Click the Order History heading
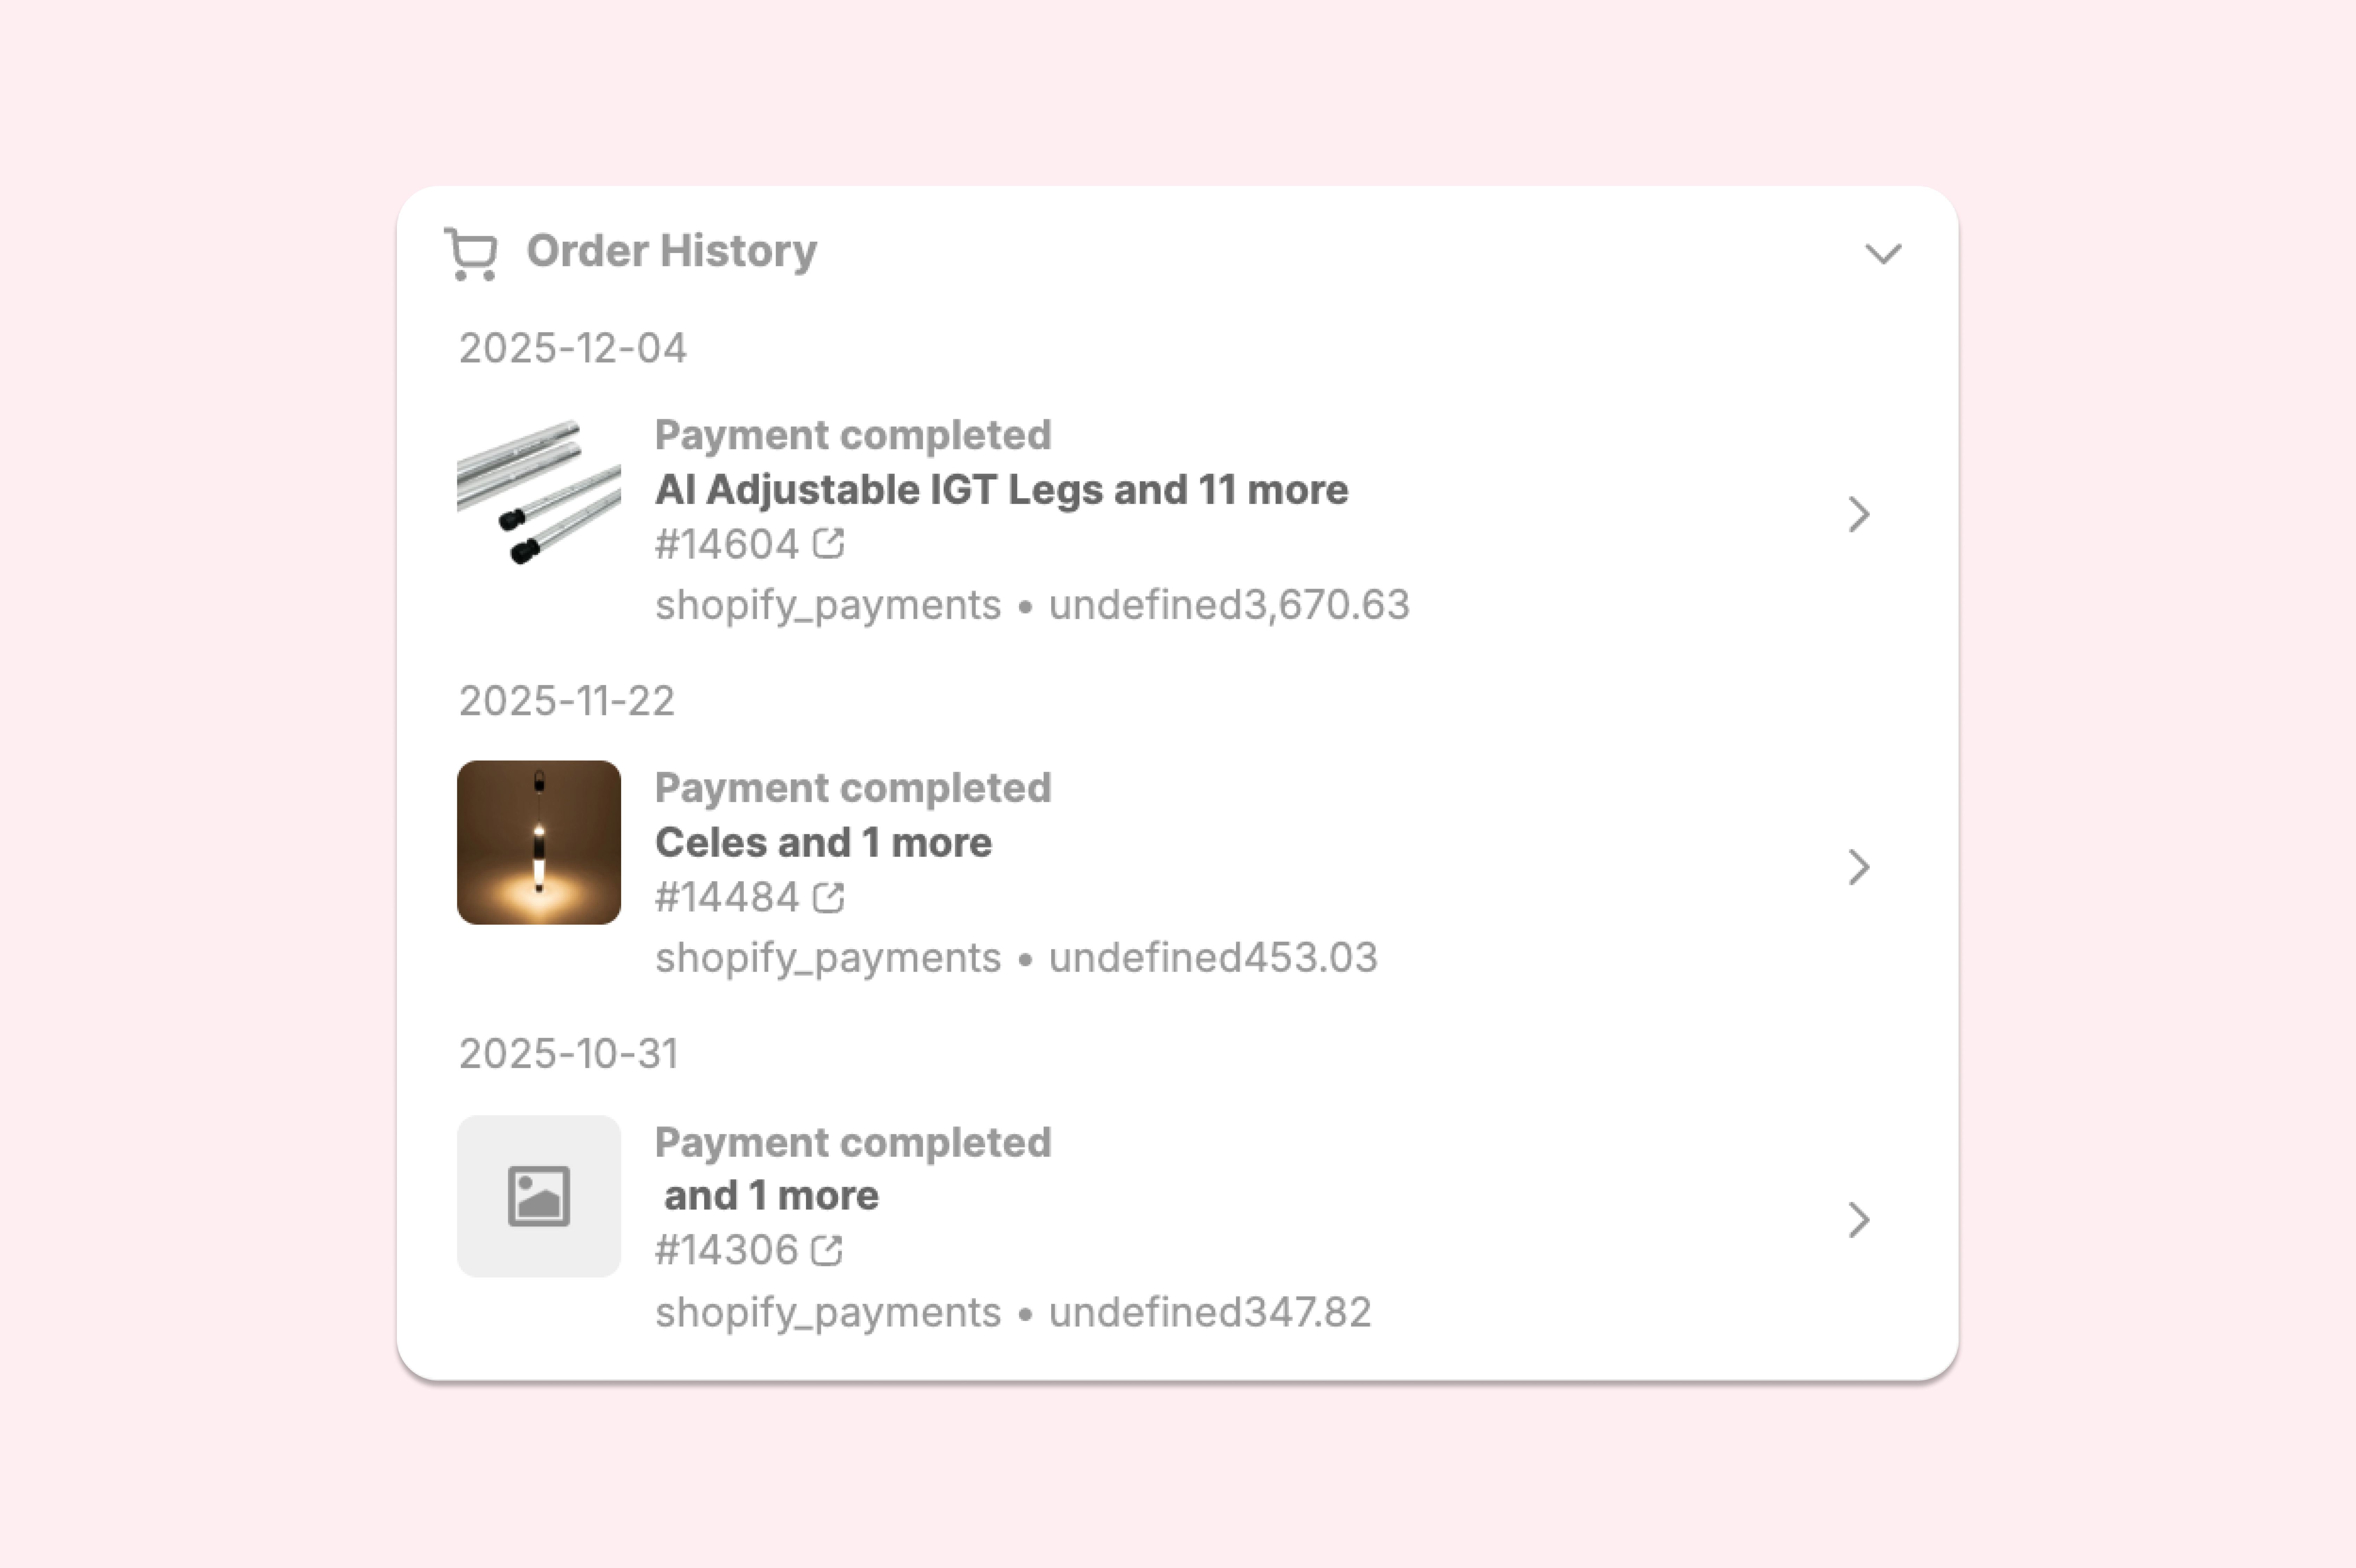Screen dimensions: 2356x1568 [x=671, y=251]
